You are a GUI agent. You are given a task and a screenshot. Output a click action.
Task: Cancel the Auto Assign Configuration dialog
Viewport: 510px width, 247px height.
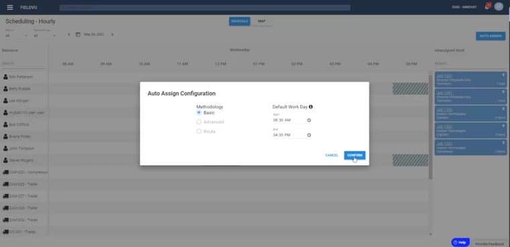pos(332,156)
